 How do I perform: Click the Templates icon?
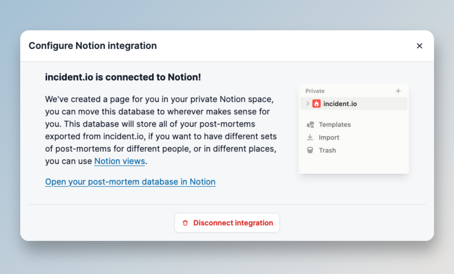click(x=310, y=125)
